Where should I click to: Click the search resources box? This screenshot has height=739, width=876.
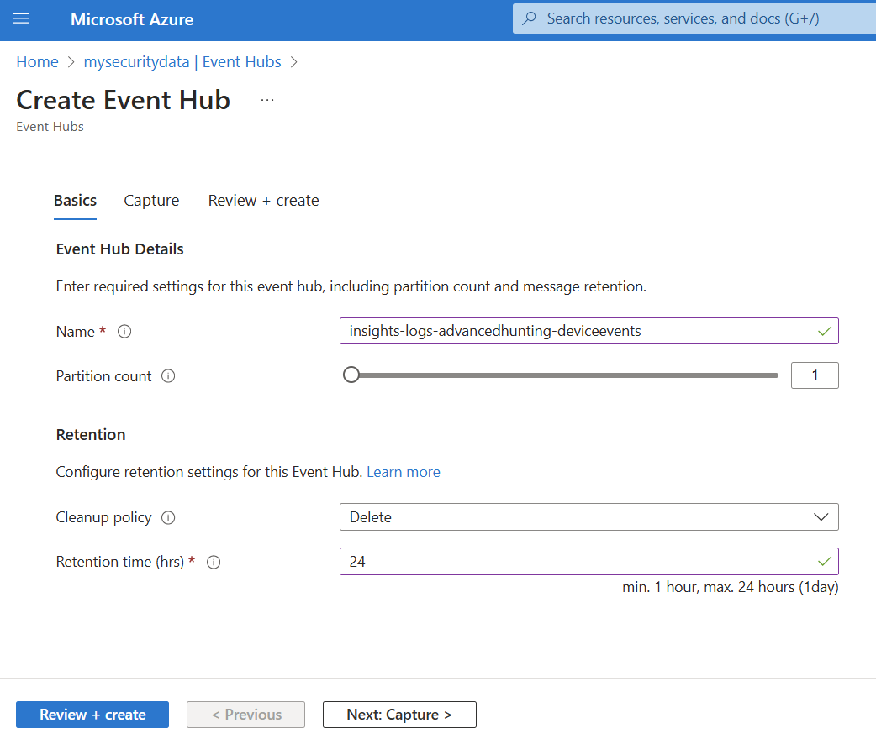[694, 19]
